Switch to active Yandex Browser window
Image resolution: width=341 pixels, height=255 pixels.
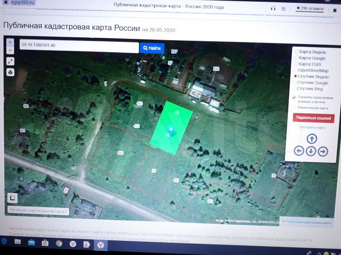point(100,245)
